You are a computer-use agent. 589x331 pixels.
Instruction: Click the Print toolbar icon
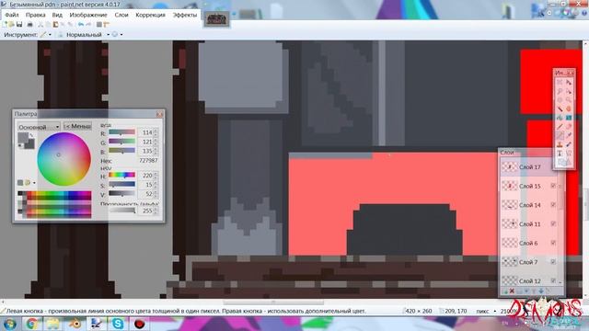pyautogui.click(x=29, y=25)
